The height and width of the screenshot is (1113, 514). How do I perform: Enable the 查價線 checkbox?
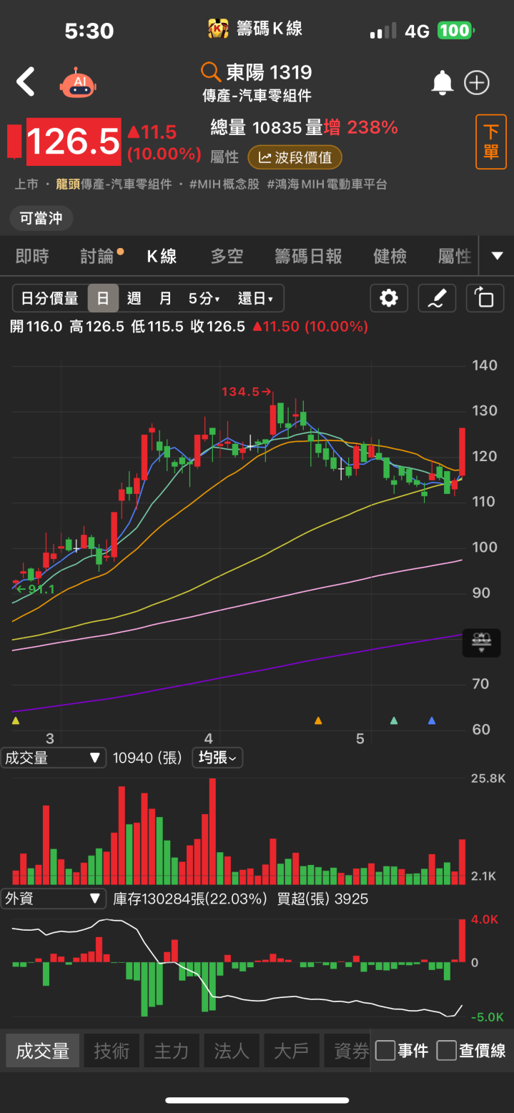click(447, 1050)
